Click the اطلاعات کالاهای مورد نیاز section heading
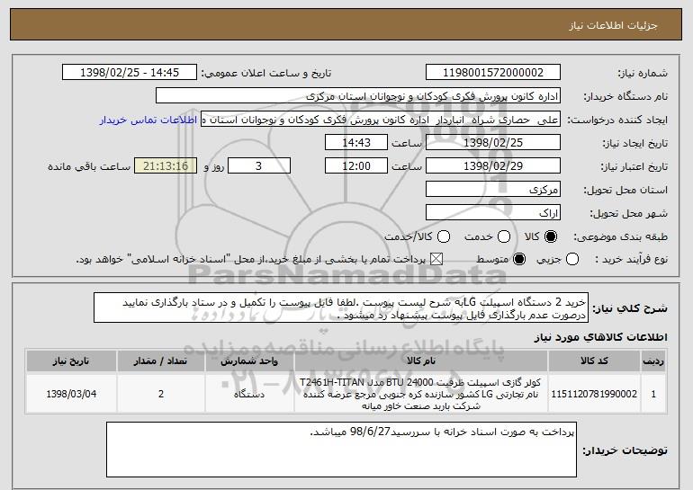The height and width of the screenshot is (490, 693). tap(600, 337)
